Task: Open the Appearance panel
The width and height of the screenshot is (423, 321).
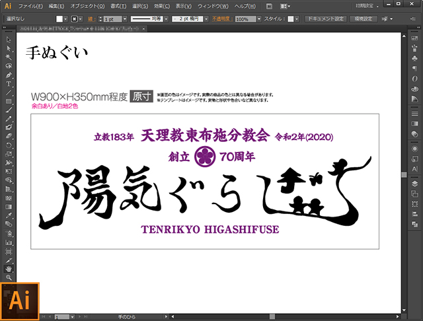Action: point(414,149)
